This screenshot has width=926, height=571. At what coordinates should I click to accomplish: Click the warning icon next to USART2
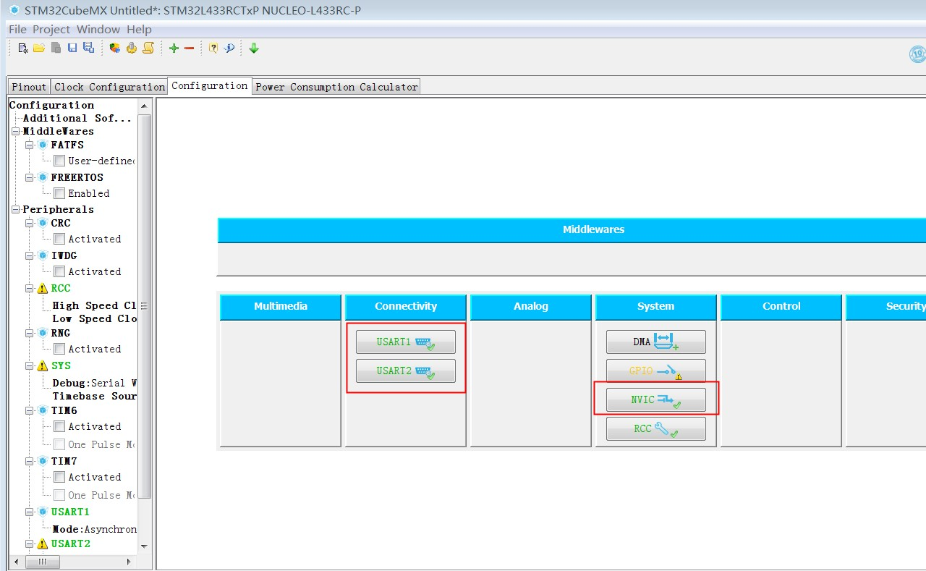click(x=43, y=543)
